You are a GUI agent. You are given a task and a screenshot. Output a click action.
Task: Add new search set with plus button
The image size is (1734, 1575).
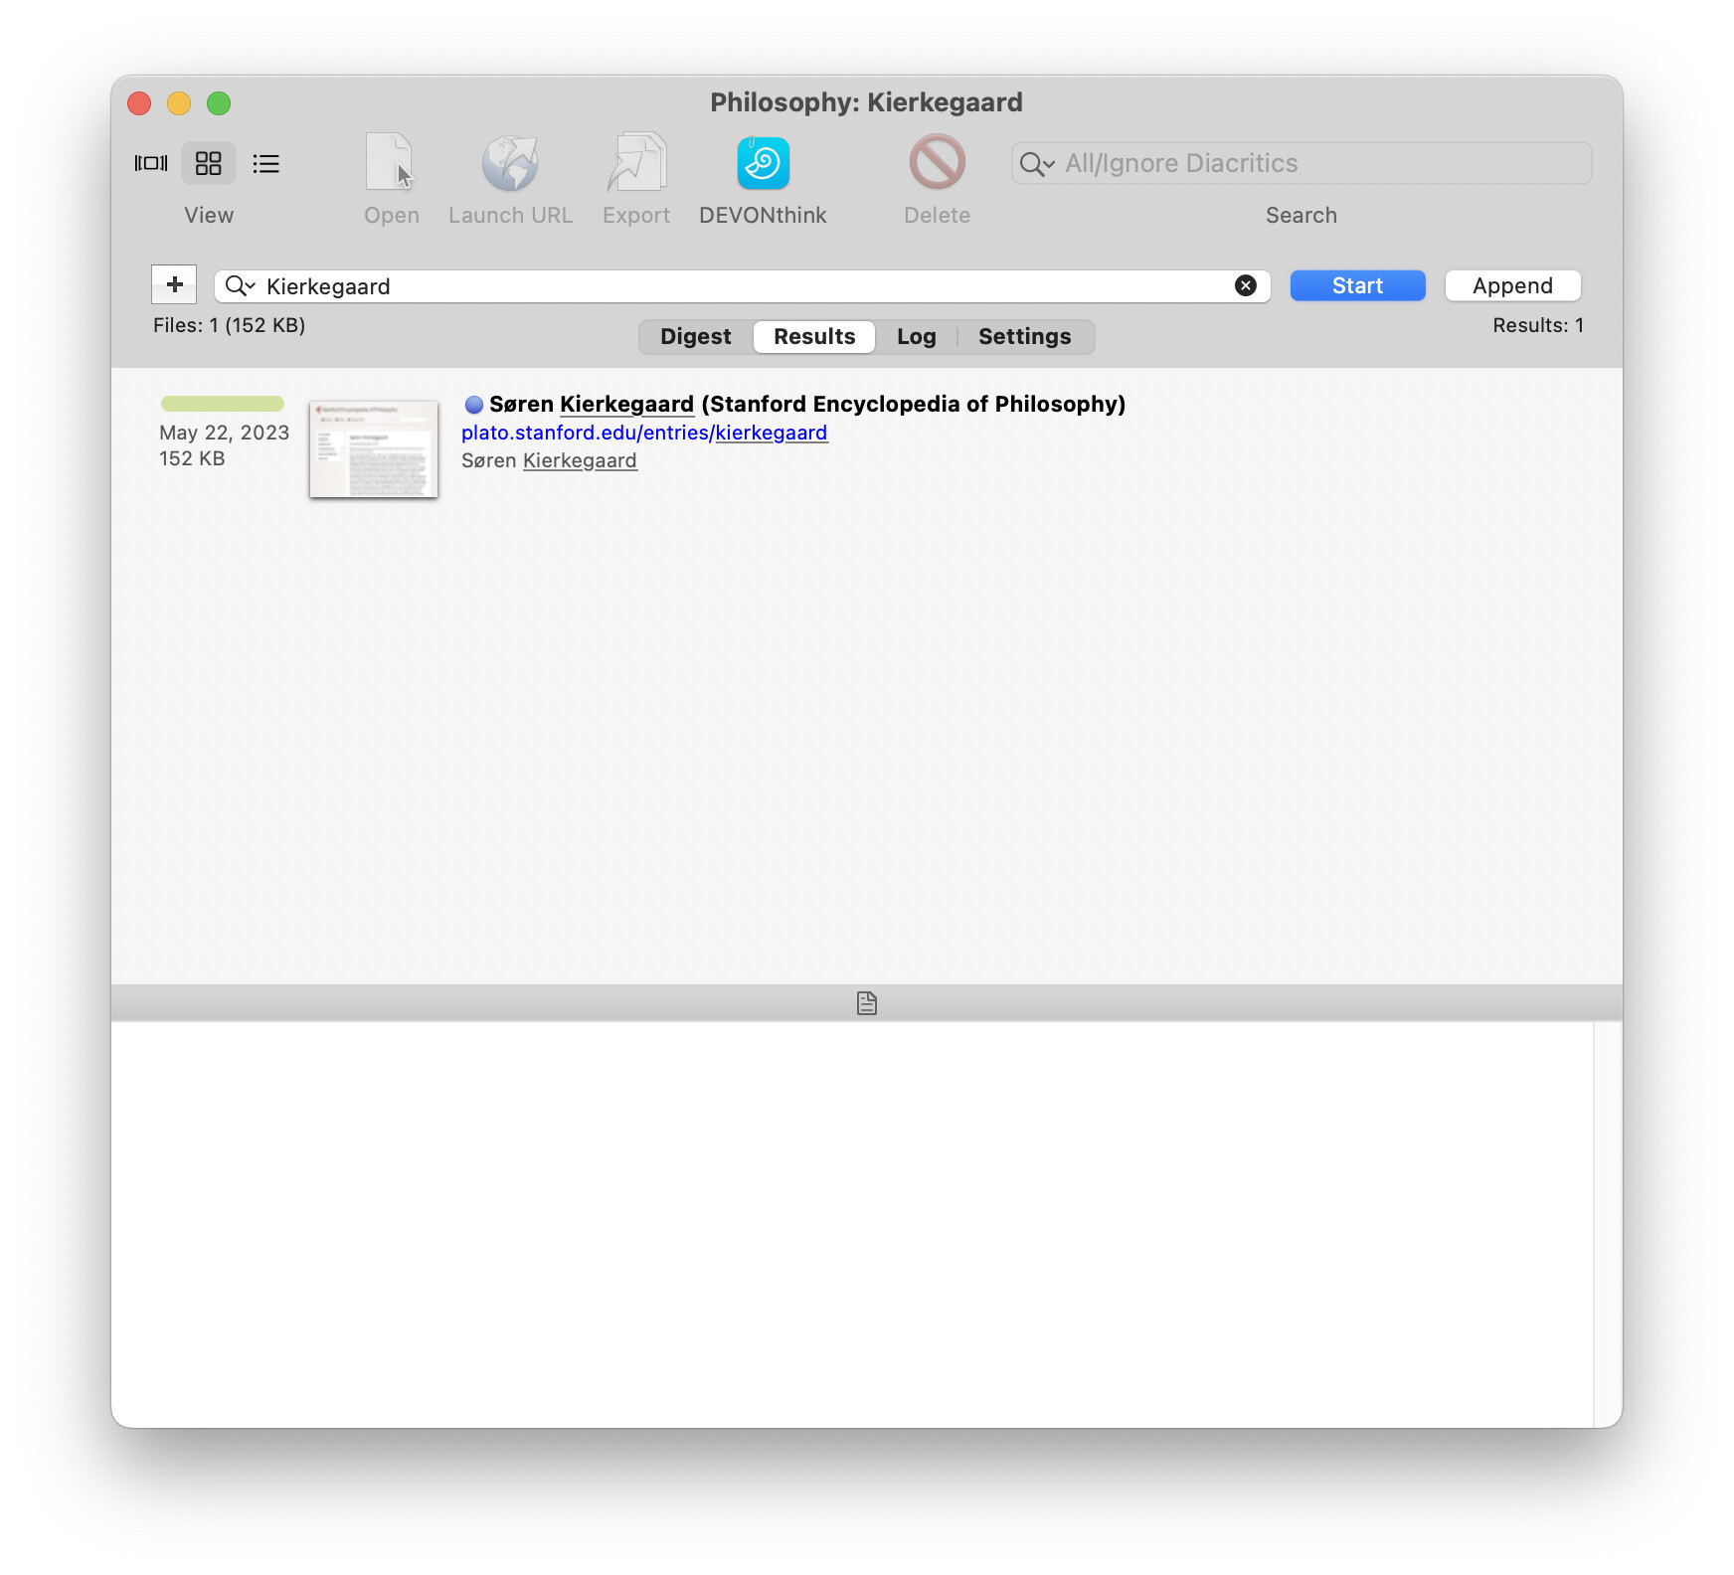click(x=174, y=284)
